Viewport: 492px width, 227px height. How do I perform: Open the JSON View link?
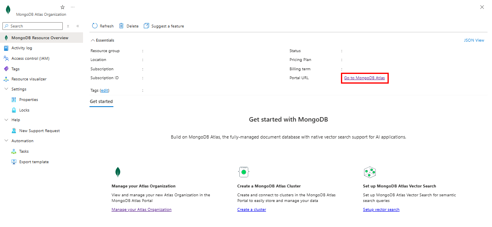474,40
